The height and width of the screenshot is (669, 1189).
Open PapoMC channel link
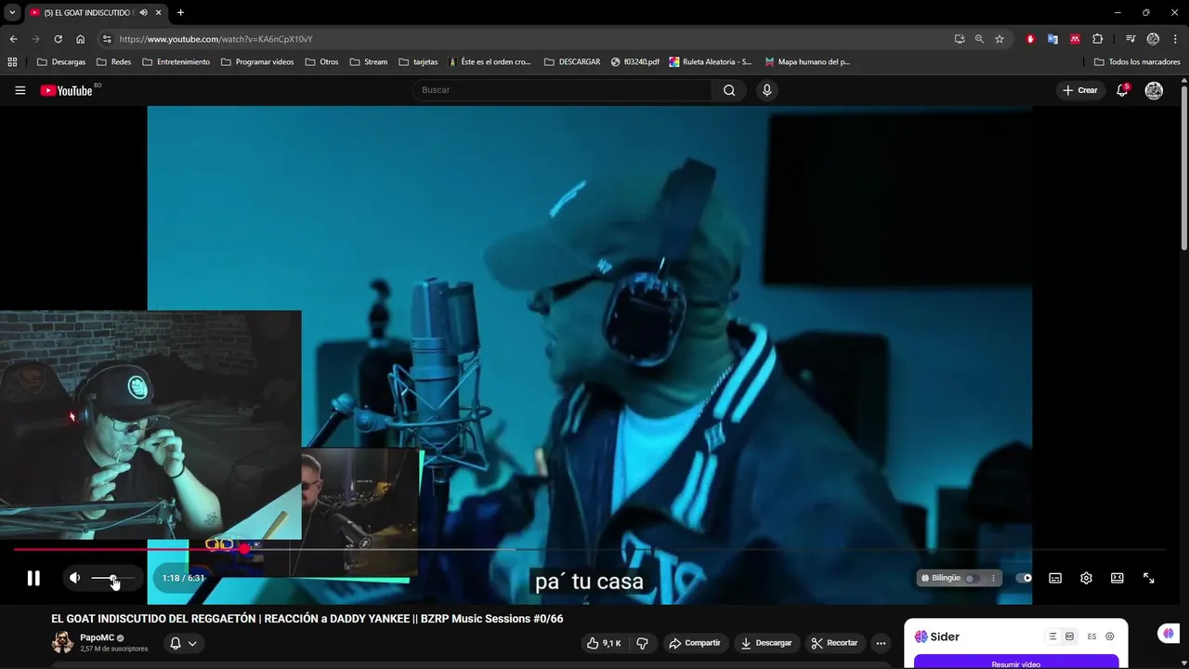pyautogui.click(x=98, y=637)
